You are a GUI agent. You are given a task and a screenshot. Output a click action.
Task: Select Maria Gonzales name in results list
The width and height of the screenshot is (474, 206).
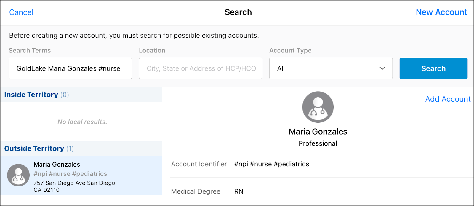pos(57,165)
